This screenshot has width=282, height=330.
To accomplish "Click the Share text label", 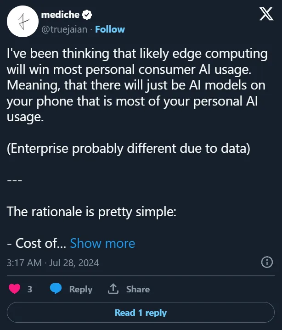I will click(138, 289).
